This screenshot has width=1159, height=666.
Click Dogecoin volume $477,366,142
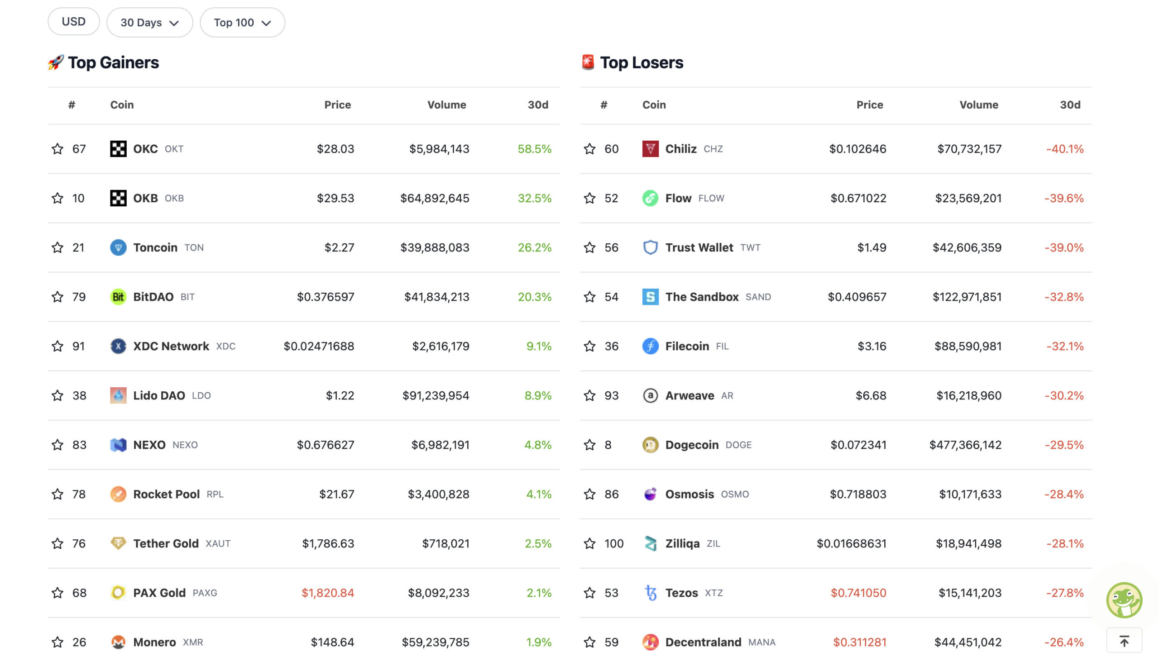[965, 445]
